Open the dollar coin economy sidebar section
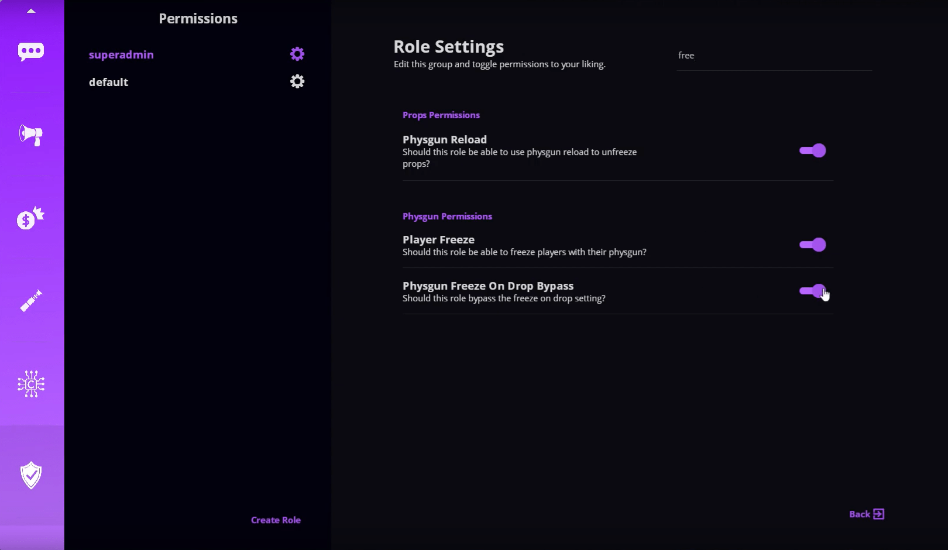This screenshot has height=550, width=948. click(x=31, y=218)
